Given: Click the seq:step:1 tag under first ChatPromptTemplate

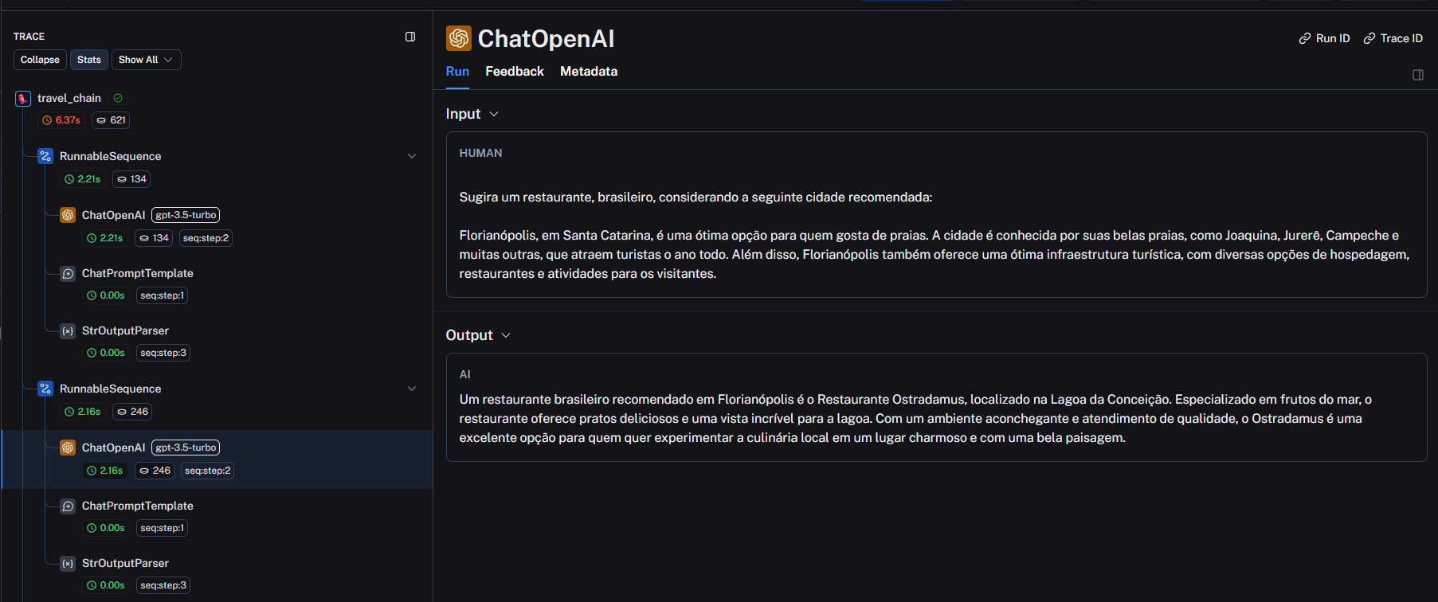Looking at the screenshot, I should (x=162, y=295).
